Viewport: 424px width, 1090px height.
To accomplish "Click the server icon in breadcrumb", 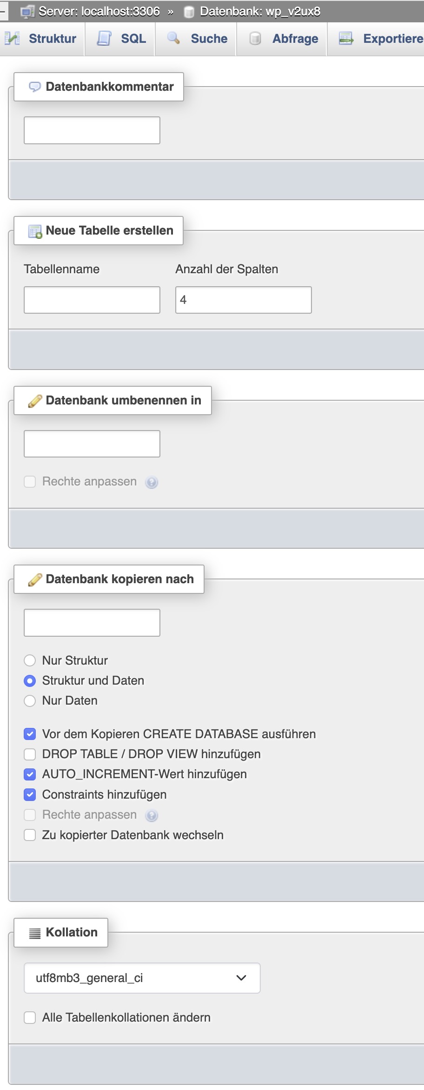I will coord(28,12).
